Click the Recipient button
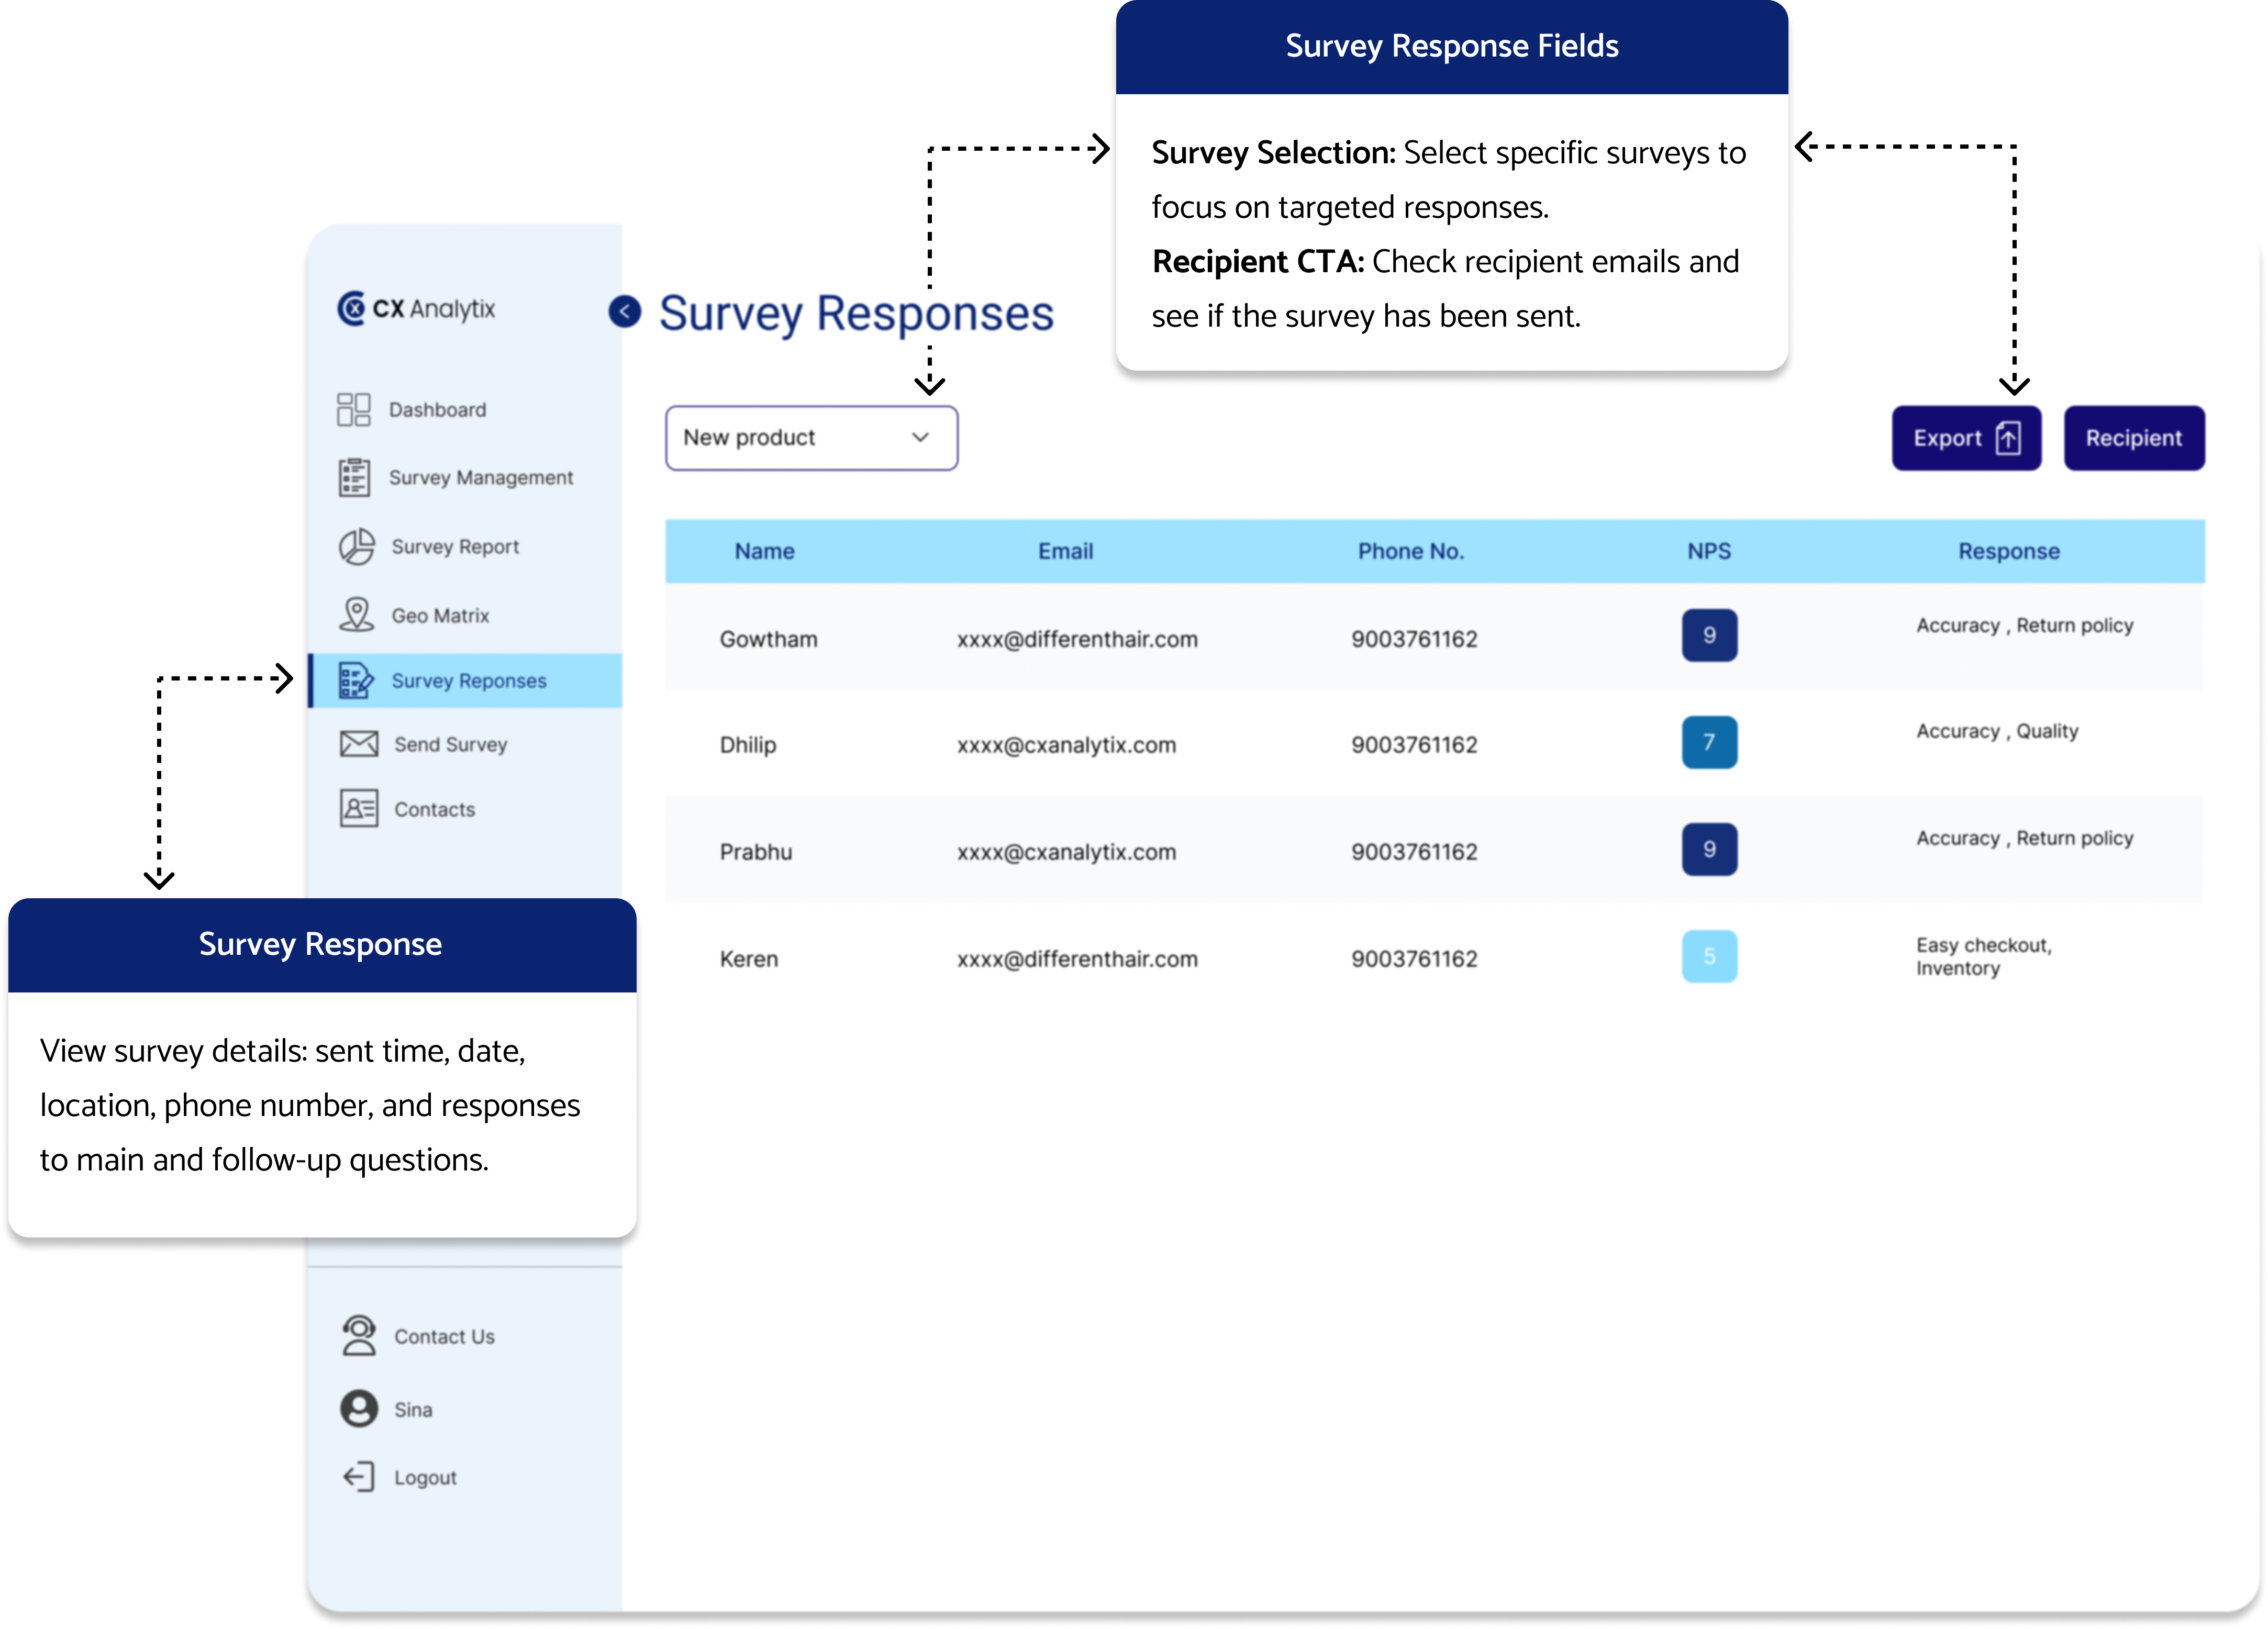 [2134, 438]
